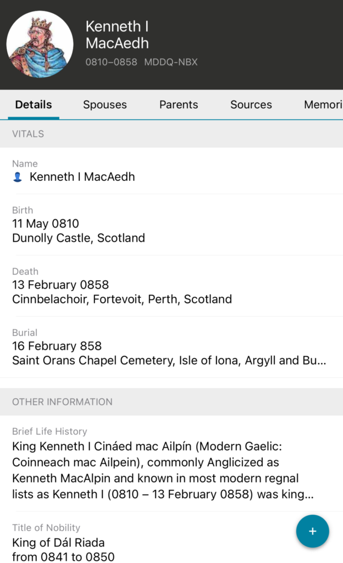Go to the Memories tab
The height and width of the screenshot is (563, 343).
(323, 104)
